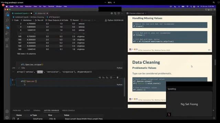The image size is (220, 123).
Task: Open the Selection menu
Action: [28, 6]
